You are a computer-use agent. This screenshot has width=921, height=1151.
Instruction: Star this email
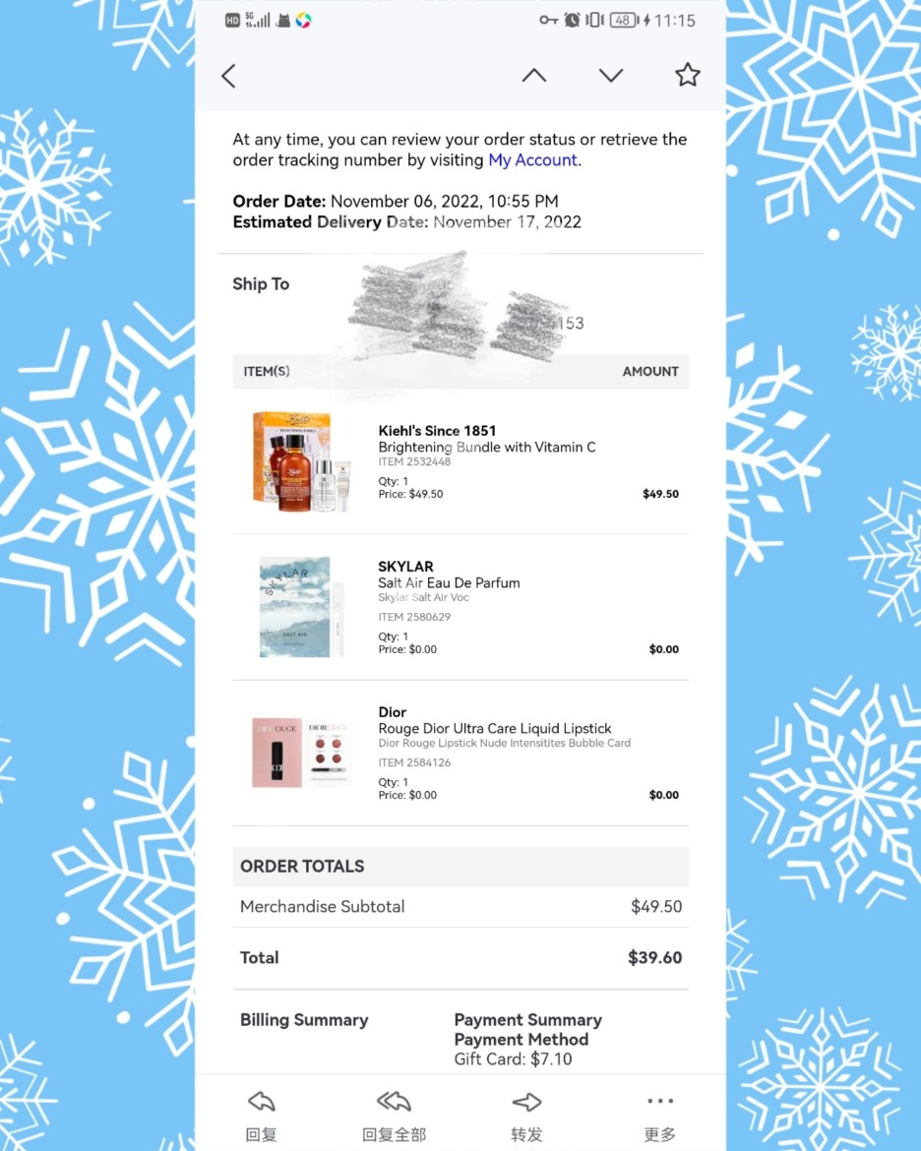point(688,75)
